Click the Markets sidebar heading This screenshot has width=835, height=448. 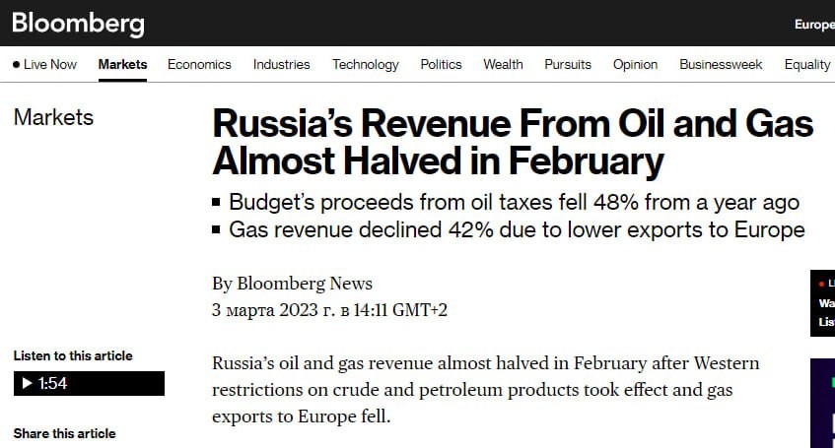(x=53, y=118)
